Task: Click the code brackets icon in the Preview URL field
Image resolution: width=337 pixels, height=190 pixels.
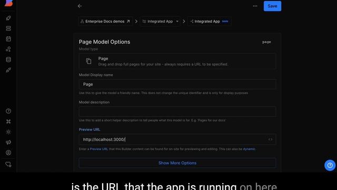Action: pyautogui.click(x=270, y=139)
